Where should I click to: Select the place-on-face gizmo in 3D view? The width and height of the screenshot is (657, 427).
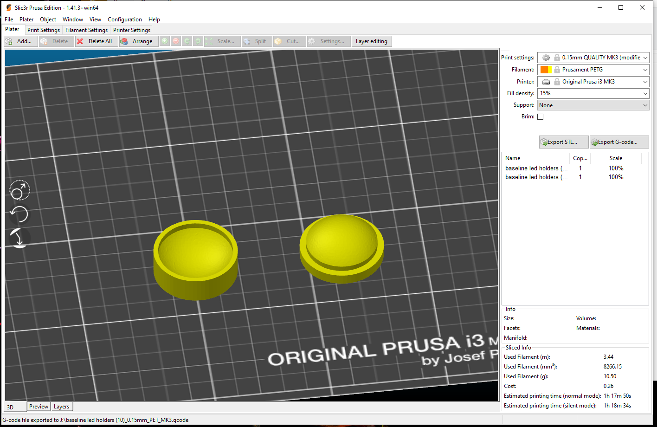(x=19, y=238)
